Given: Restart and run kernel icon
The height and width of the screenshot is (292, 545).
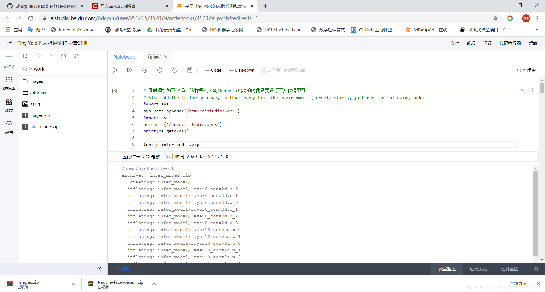Looking at the screenshot, I should (145, 70).
